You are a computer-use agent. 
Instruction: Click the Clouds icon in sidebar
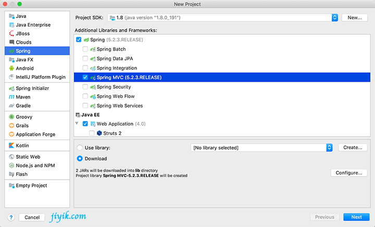(x=11, y=42)
